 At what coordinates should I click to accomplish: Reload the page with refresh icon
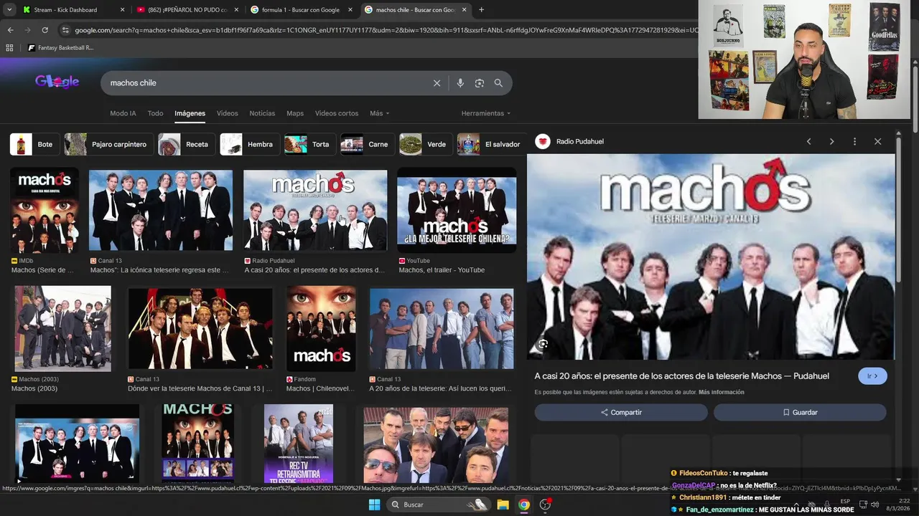(45, 30)
